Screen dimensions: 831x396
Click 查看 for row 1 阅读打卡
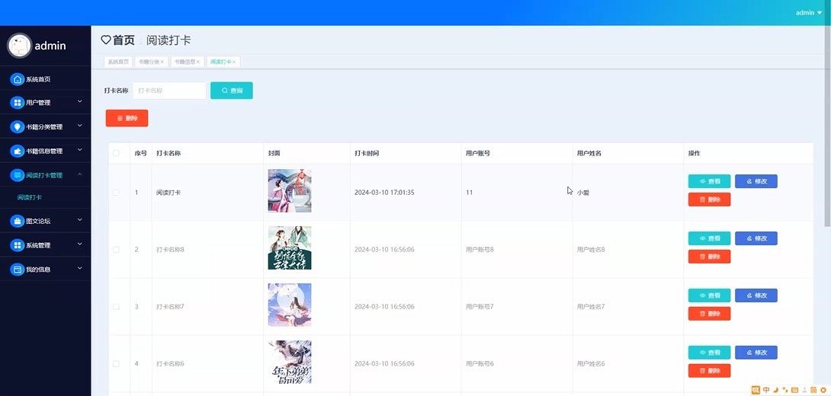click(x=709, y=181)
